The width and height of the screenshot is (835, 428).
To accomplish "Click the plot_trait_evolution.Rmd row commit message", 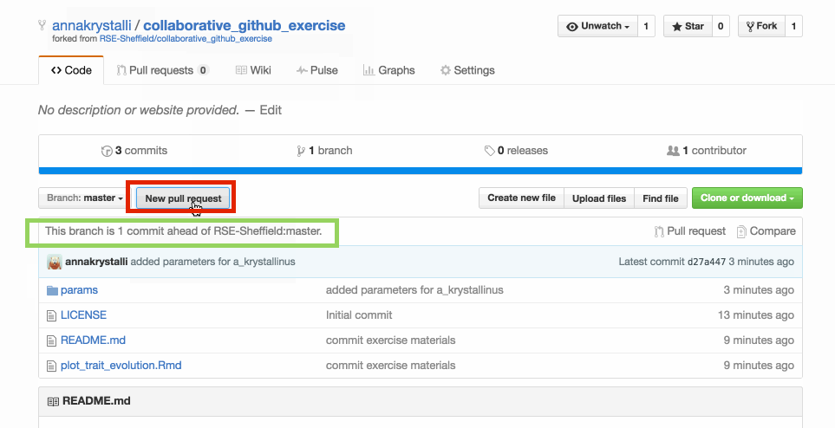I will click(x=390, y=366).
